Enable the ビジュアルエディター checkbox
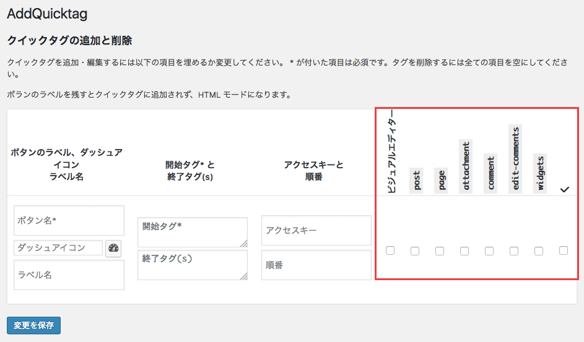584x342 pixels. [390, 250]
